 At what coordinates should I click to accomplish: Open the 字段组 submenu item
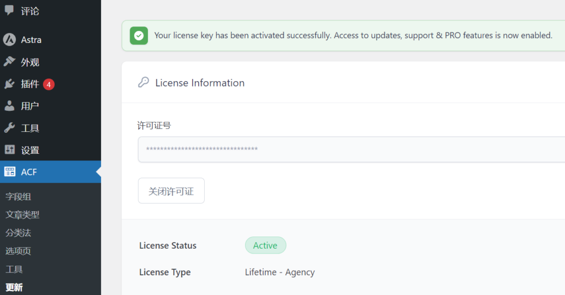tap(18, 196)
